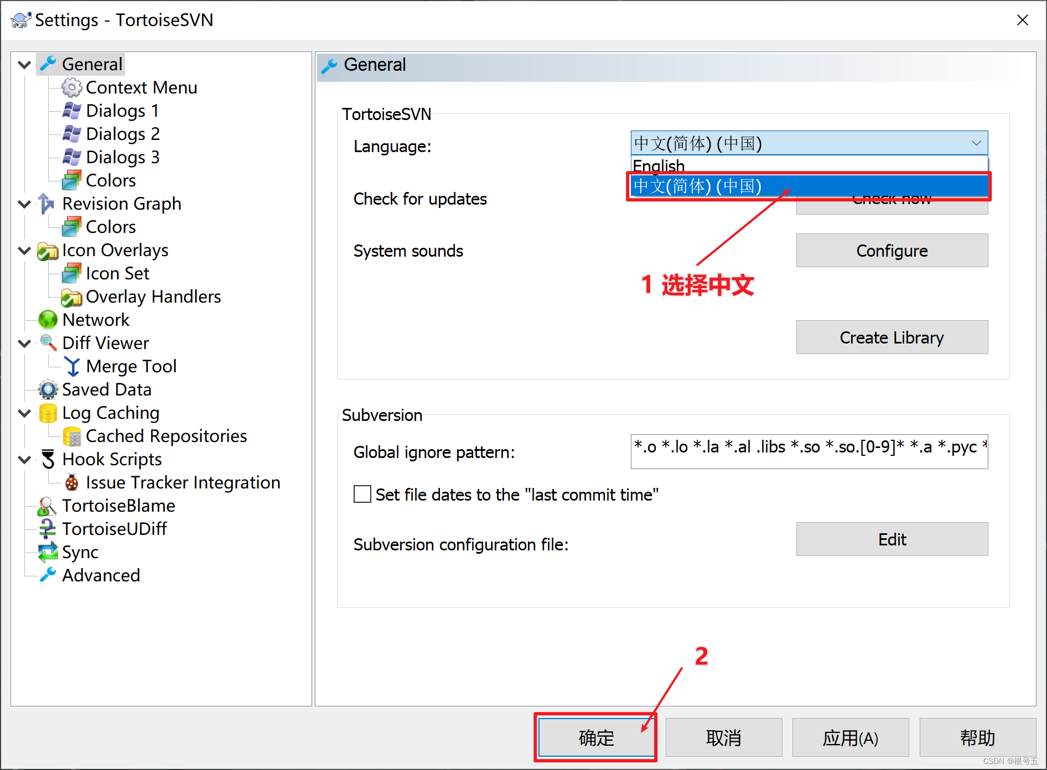Click the Context Menu gear icon
The height and width of the screenshot is (770, 1047).
(72, 87)
